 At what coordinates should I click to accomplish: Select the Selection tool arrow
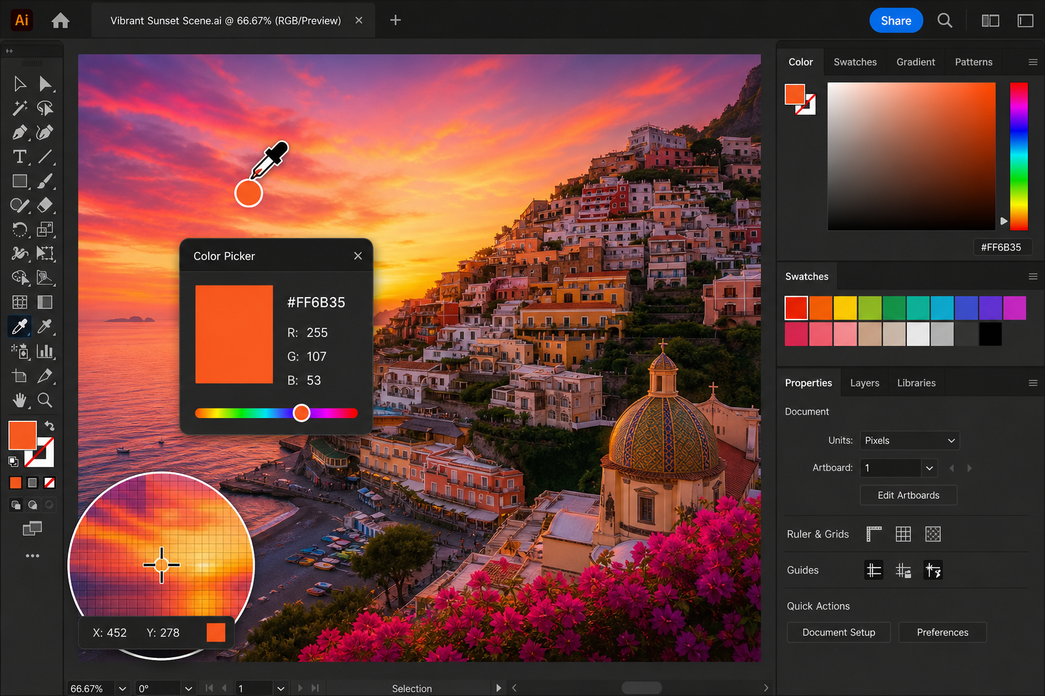pyautogui.click(x=20, y=84)
